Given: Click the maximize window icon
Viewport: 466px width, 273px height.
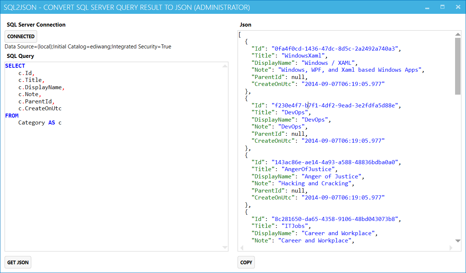Looking at the screenshot, I should pos(442,7).
